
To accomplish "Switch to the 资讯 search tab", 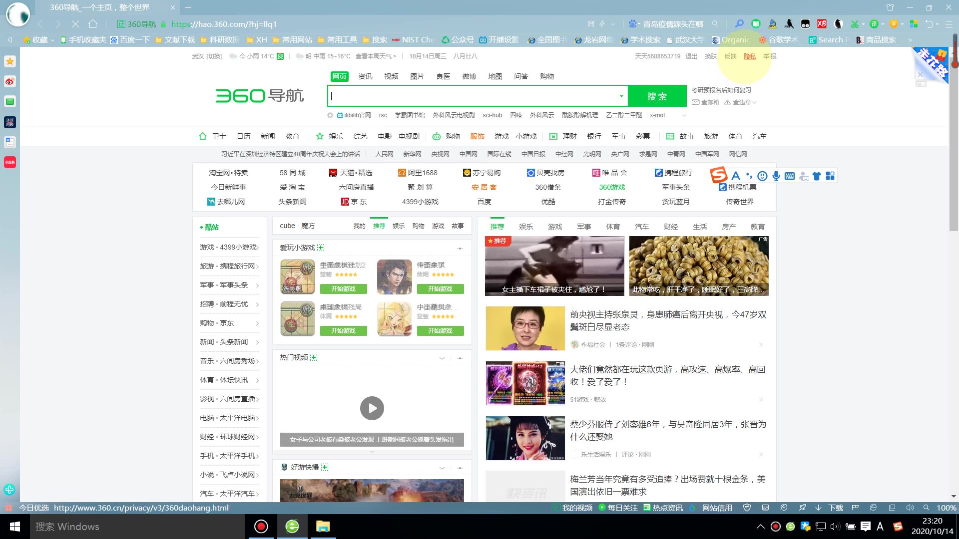I will click(x=365, y=76).
